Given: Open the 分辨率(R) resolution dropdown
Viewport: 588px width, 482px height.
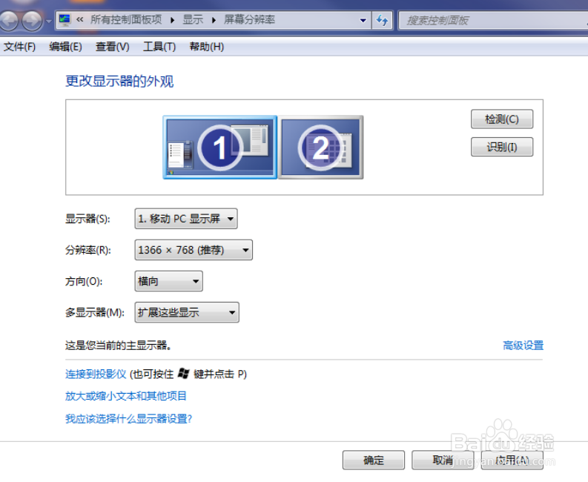Looking at the screenshot, I should coord(194,250).
